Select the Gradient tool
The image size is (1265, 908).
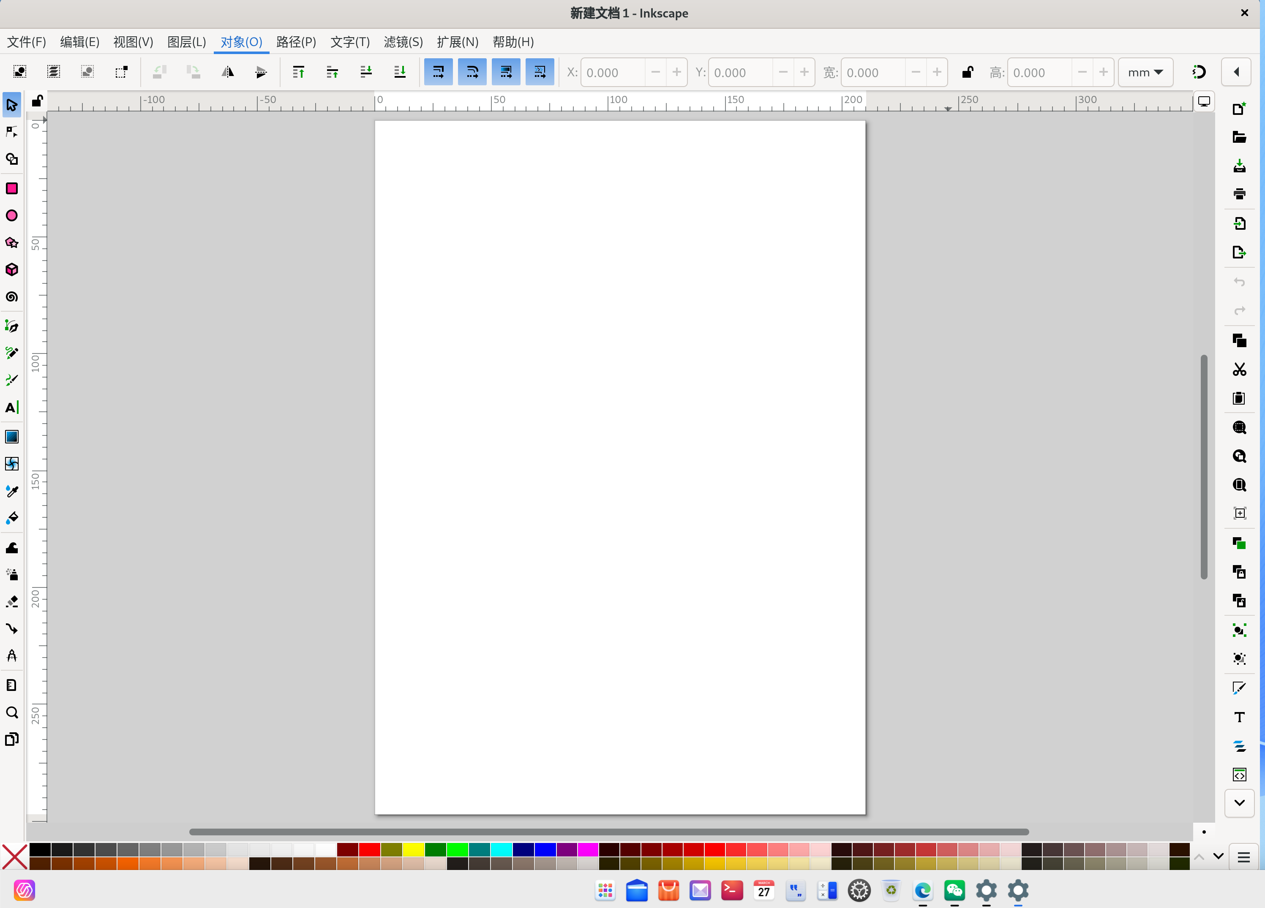click(x=12, y=436)
